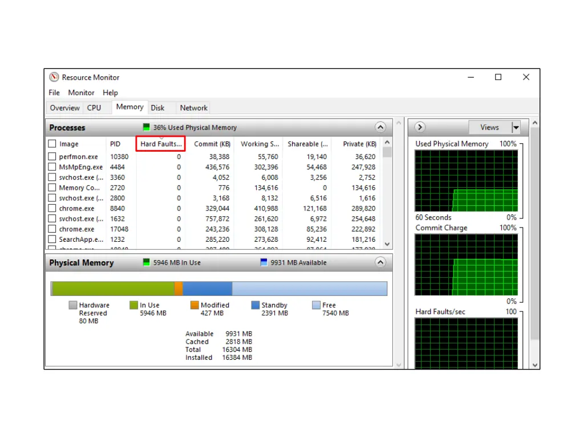584x438 pixels.
Task: Click the 36% Used Physical Memory text
Action: (195, 127)
